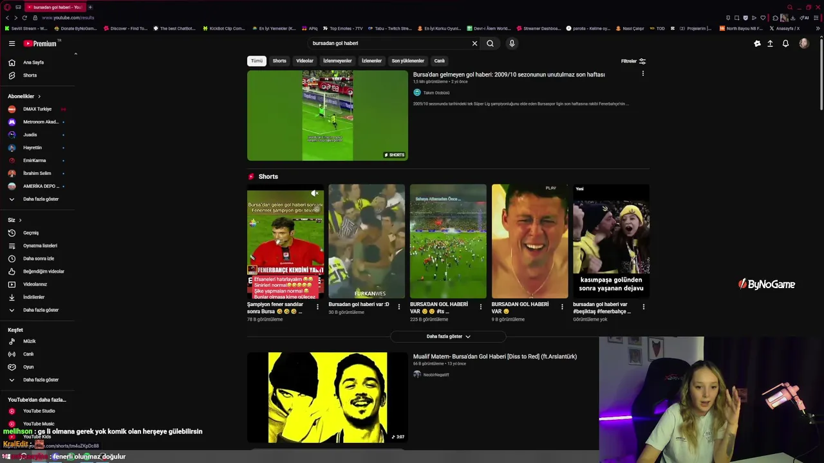The width and height of the screenshot is (824, 463).
Task: Open the notifications bell
Action: coord(785,43)
